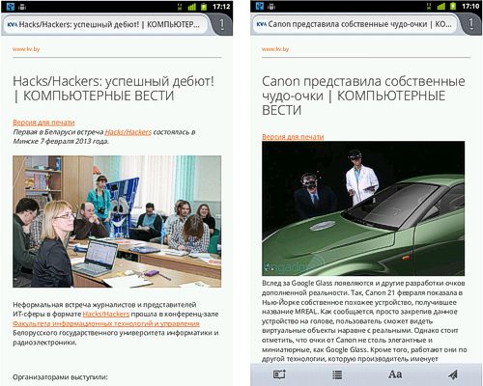Open www.kv.by link in left screen
Screen dimensions: 483x386
[26, 49]
